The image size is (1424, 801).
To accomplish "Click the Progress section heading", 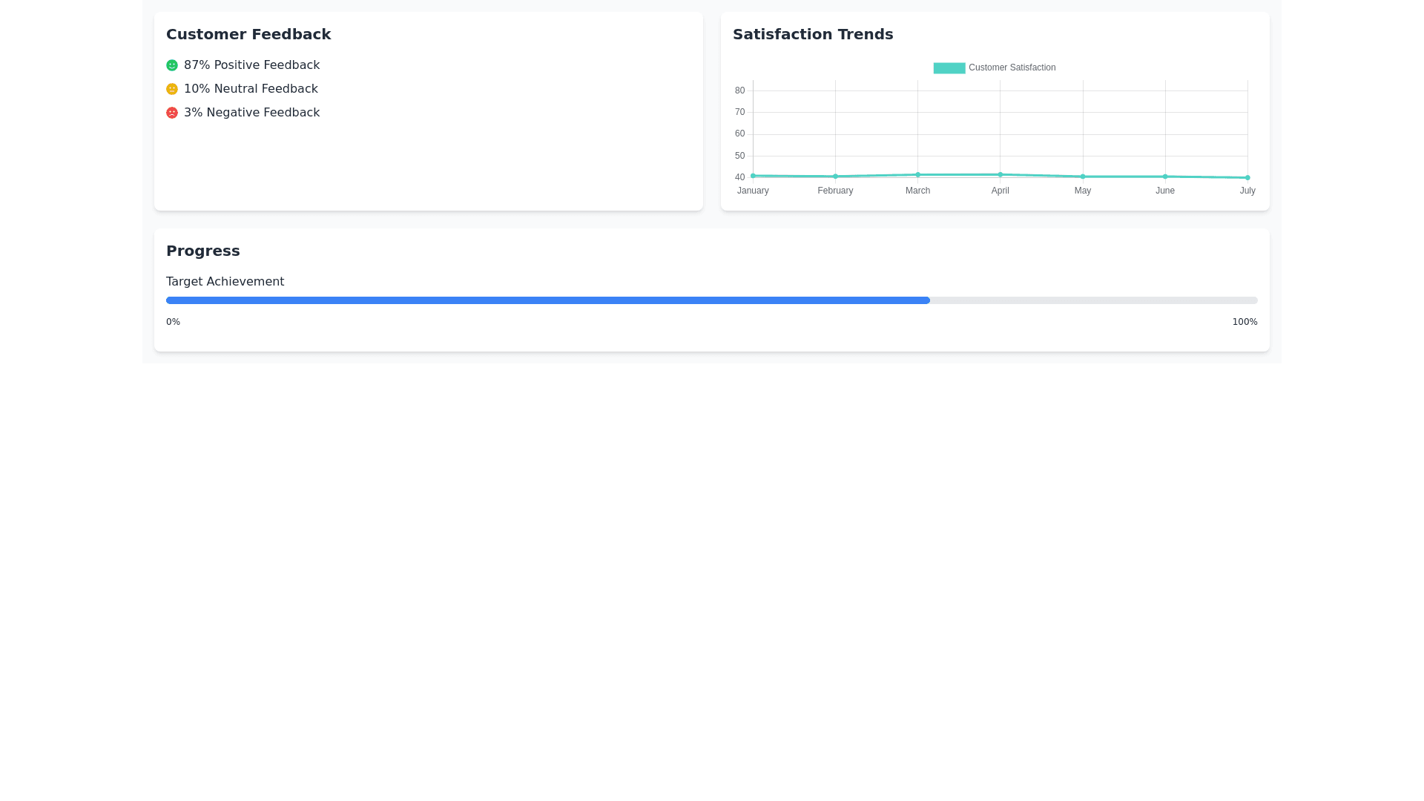I will (202, 251).
